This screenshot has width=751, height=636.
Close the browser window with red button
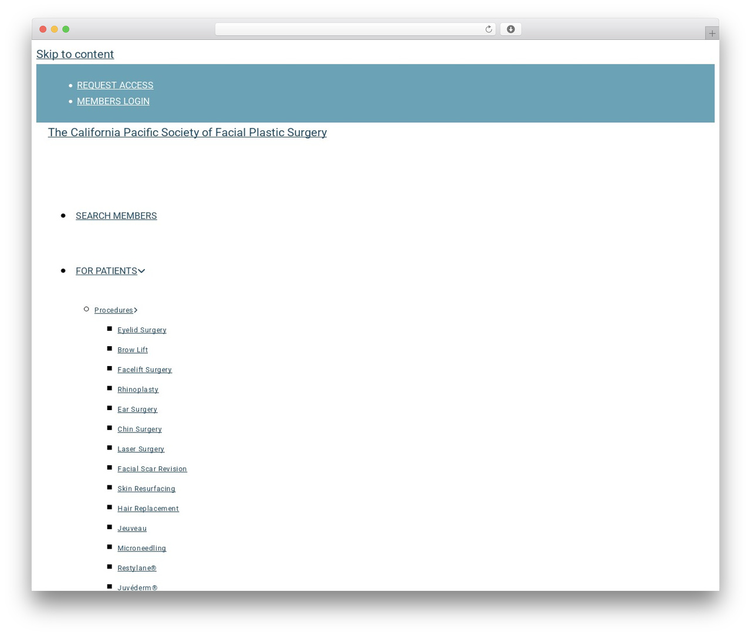click(43, 29)
